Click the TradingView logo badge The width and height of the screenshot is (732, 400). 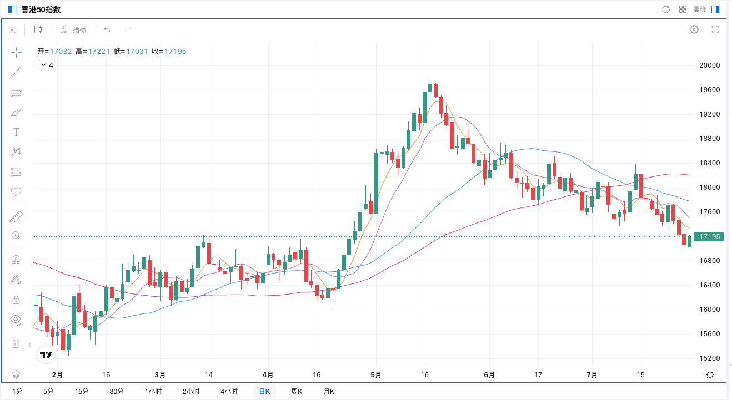(46, 355)
